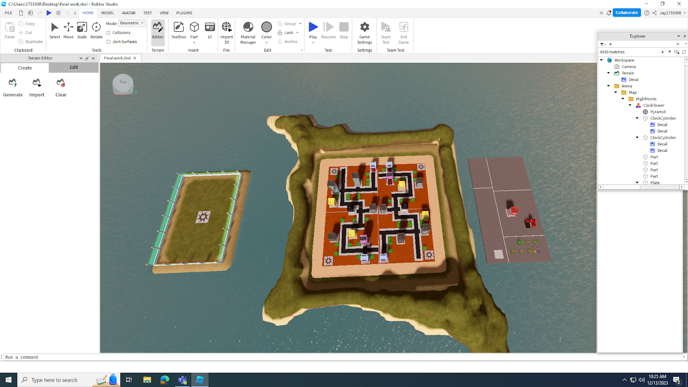688x387 pixels.
Task: Select the Select tool arrow
Action: 55,31
